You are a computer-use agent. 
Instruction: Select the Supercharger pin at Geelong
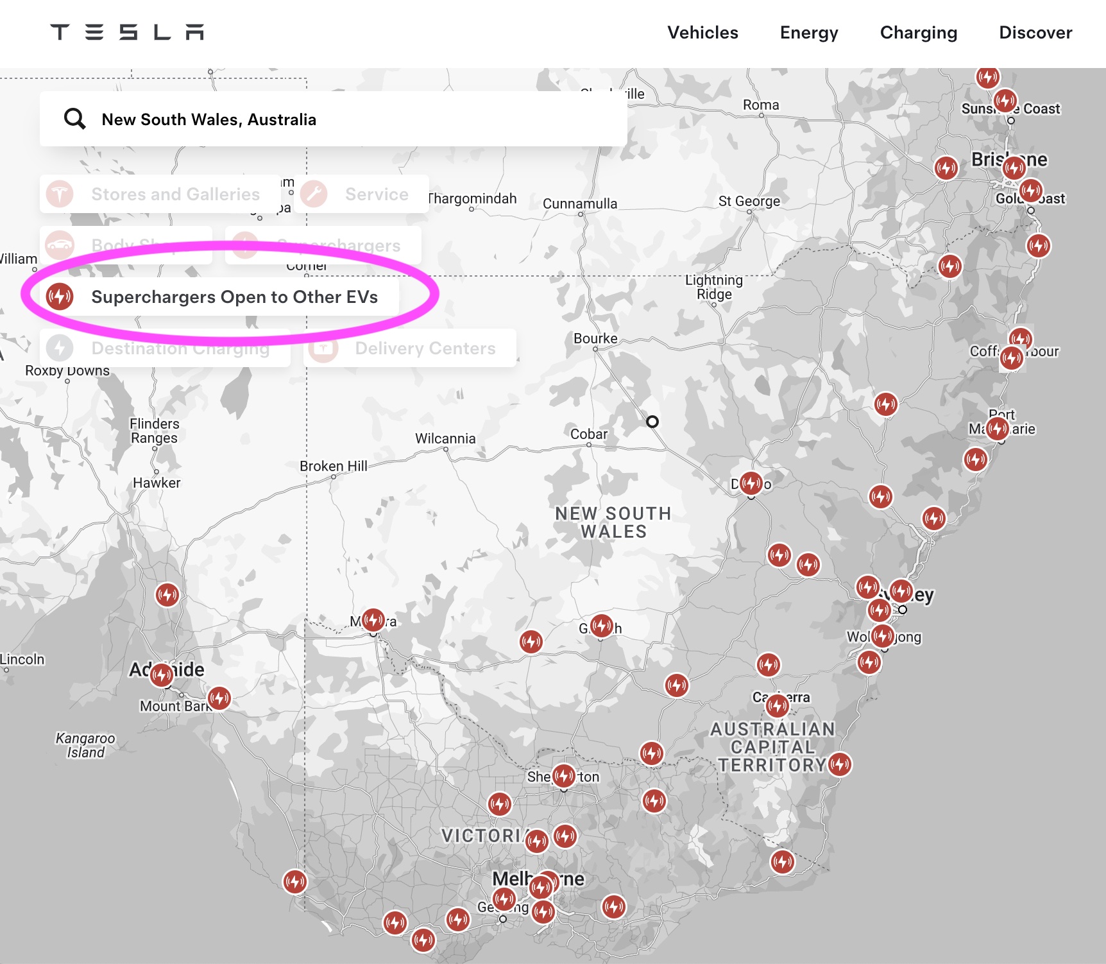click(x=504, y=899)
